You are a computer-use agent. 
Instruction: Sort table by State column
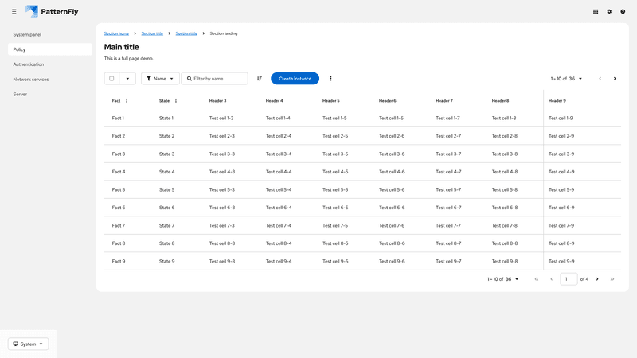[176, 101]
